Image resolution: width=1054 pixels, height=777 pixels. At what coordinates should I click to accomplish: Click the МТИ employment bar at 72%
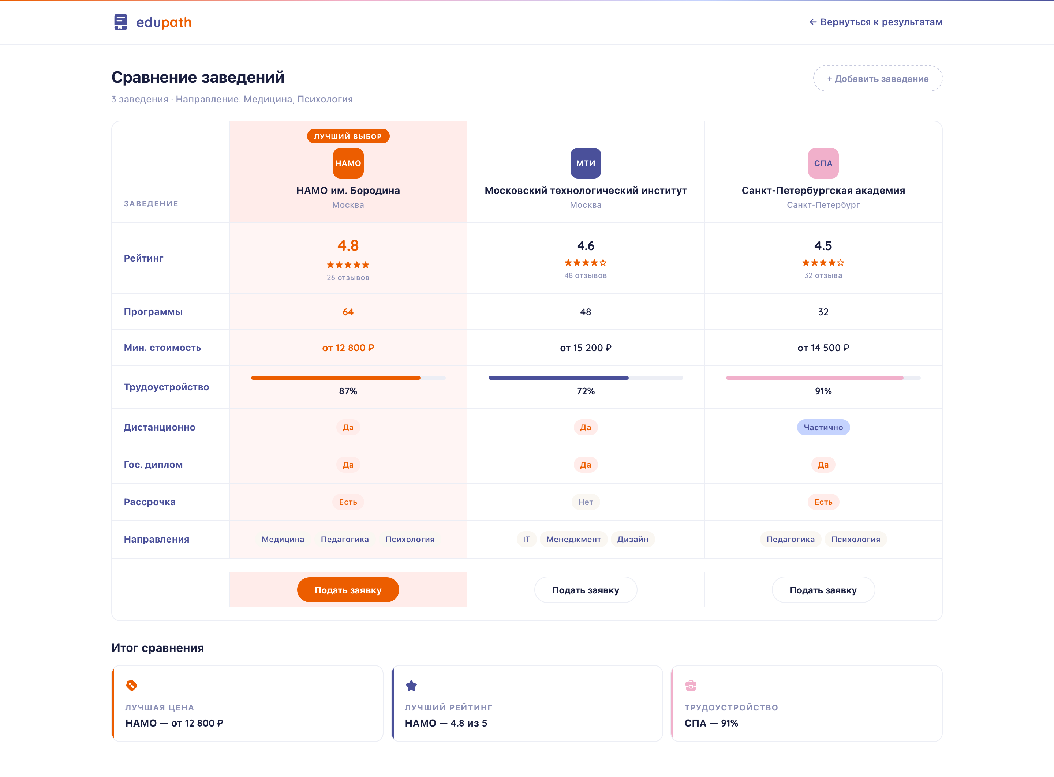(x=586, y=378)
